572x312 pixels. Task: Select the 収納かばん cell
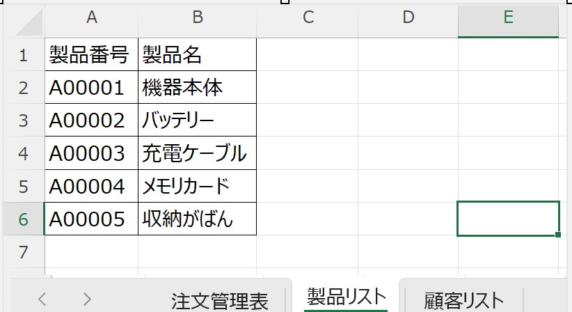tap(198, 219)
